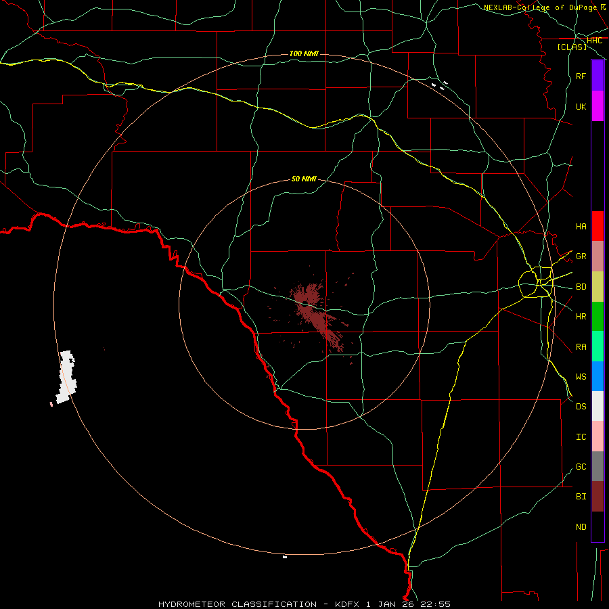
Task: Click the HA red legend swatch
Action: 597,226
